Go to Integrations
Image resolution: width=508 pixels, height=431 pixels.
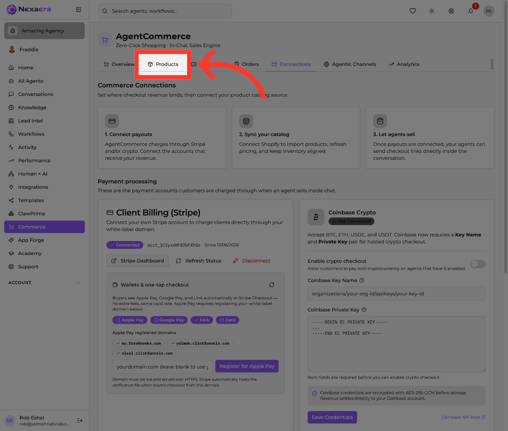pos(44,187)
